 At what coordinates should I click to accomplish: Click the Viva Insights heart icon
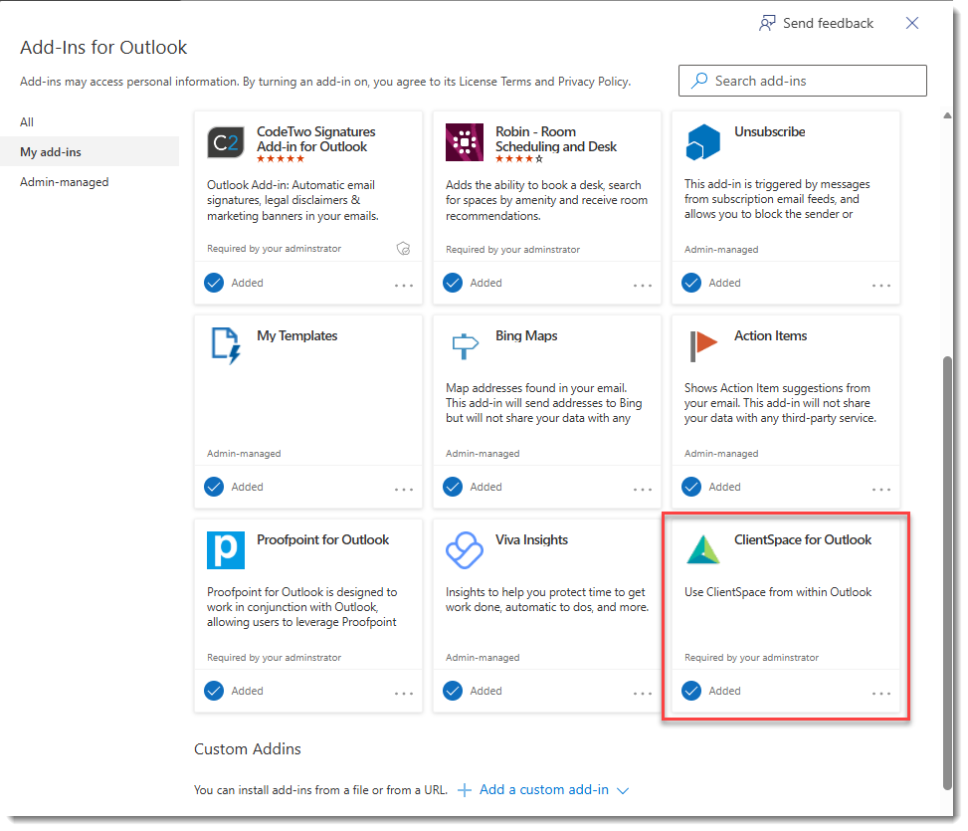[465, 550]
